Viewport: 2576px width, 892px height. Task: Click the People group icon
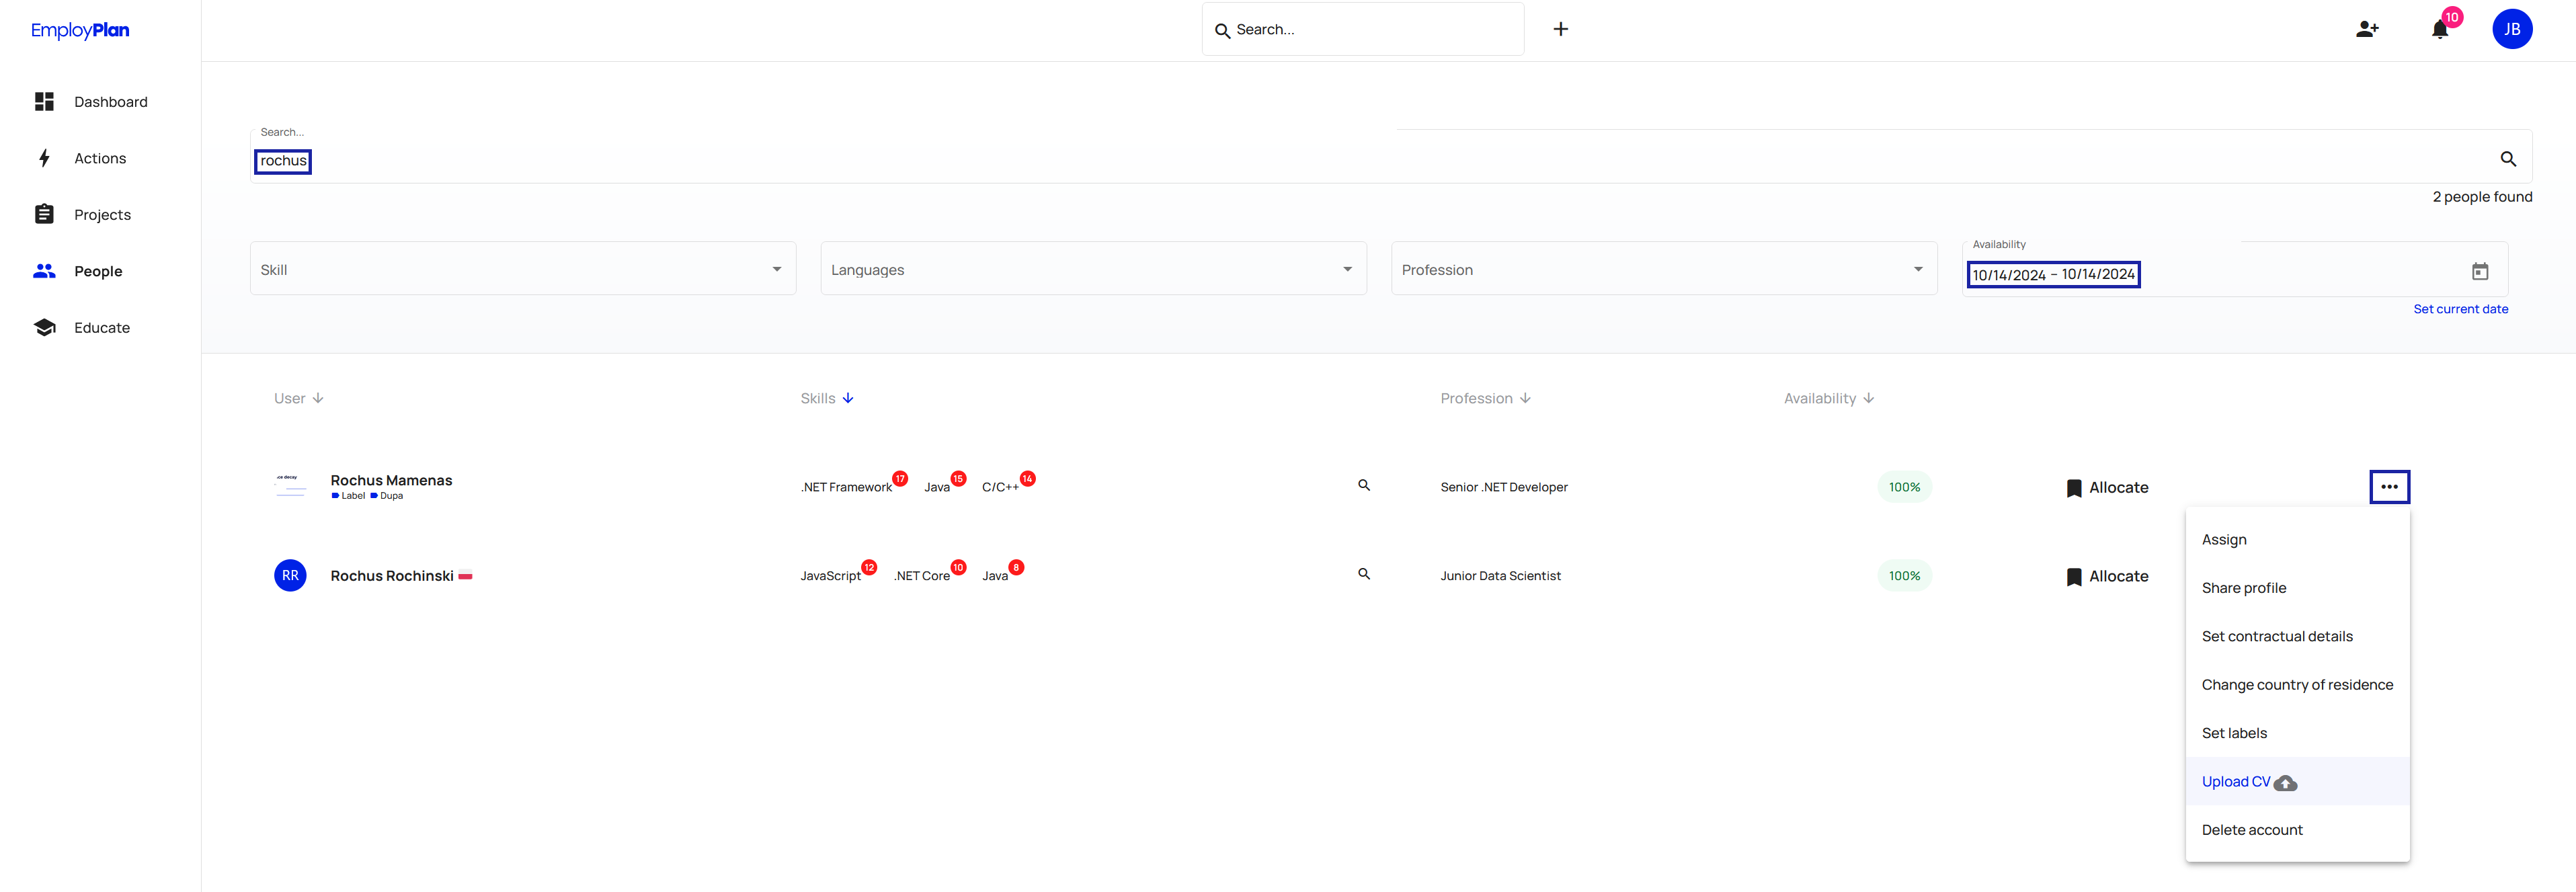[x=44, y=271]
